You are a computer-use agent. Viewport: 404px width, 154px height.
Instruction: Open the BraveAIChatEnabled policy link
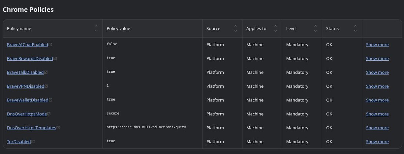pyautogui.click(x=28, y=44)
